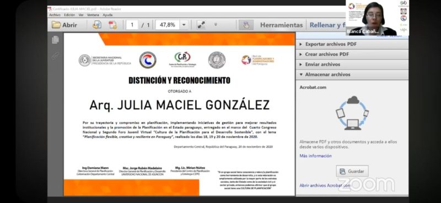Viewport: 441px width, 203px height.
Task: Open the Archivo menu
Action: (55, 15)
